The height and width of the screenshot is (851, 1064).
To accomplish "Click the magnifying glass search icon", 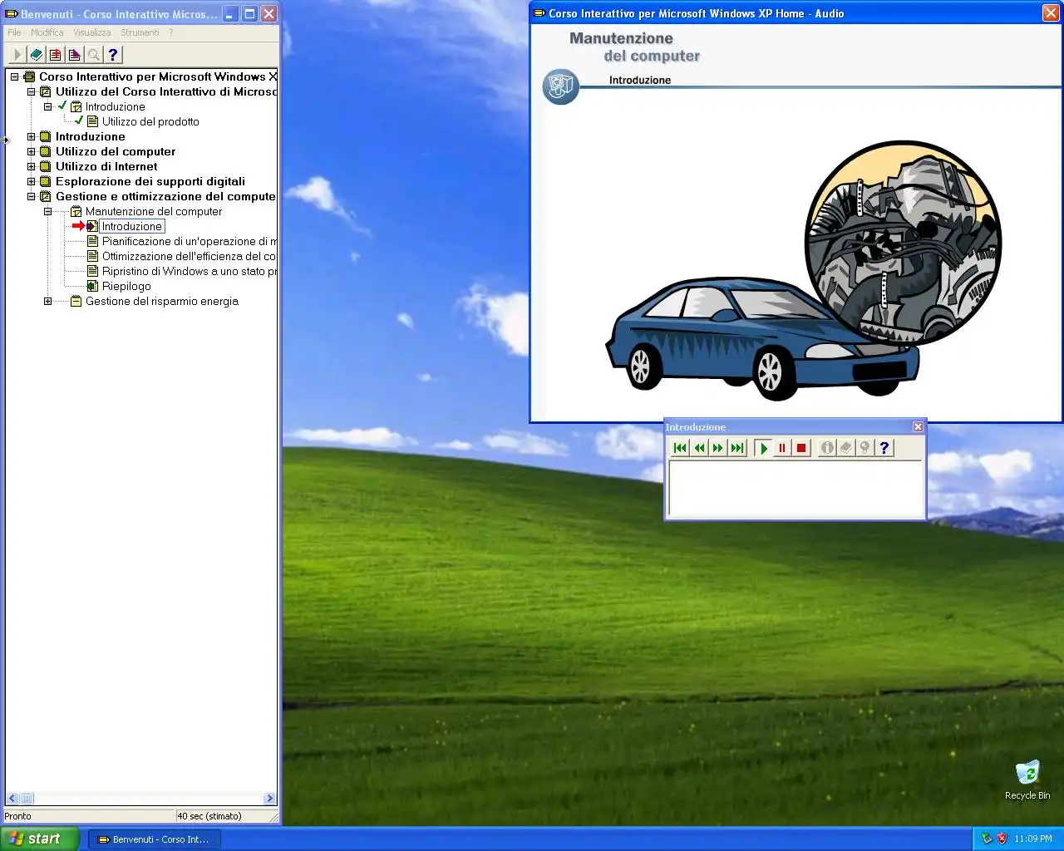I will (x=93, y=55).
